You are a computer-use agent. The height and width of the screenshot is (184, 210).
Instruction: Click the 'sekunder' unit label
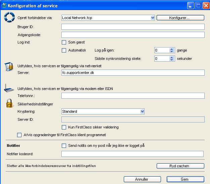click(x=185, y=59)
